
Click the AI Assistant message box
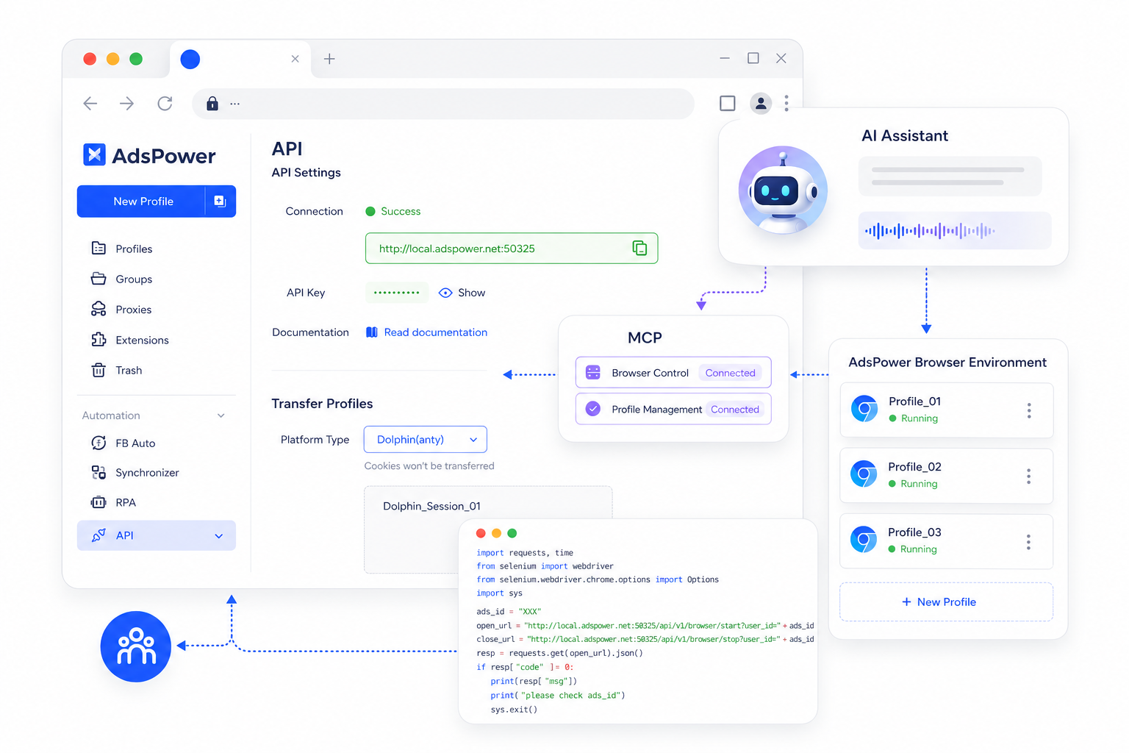(950, 176)
